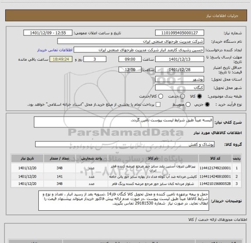Click the buyer organization name field
Screen dimensions: 251x243
[x=131, y=41]
